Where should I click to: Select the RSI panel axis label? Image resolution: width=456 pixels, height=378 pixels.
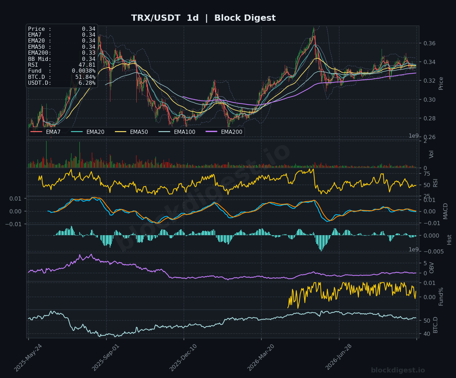pyautogui.click(x=436, y=183)
